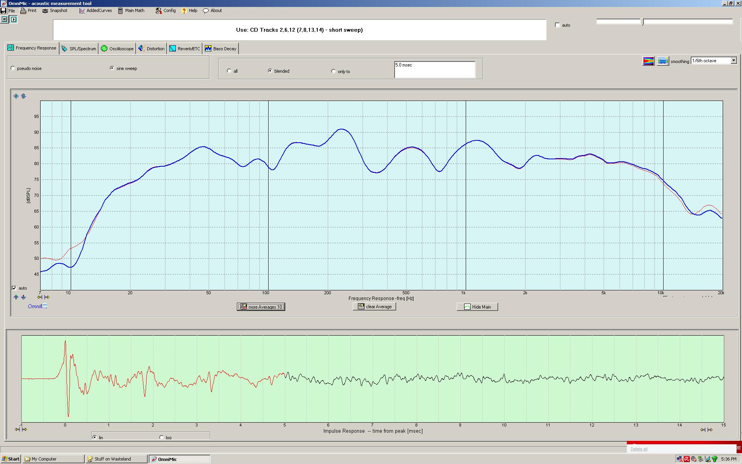This screenshot has height=464, width=742.
Task: Switch to the Distortion tab
Action: pyautogui.click(x=151, y=49)
